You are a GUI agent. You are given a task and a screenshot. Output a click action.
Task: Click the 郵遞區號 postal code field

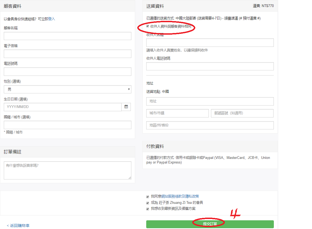point(242,113)
